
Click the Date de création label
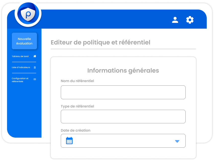point(76,130)
